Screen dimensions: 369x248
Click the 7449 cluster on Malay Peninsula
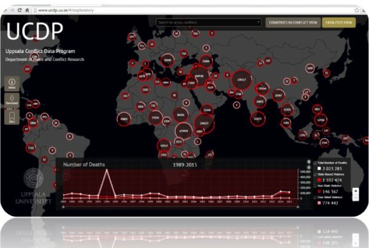click(286, 122)
